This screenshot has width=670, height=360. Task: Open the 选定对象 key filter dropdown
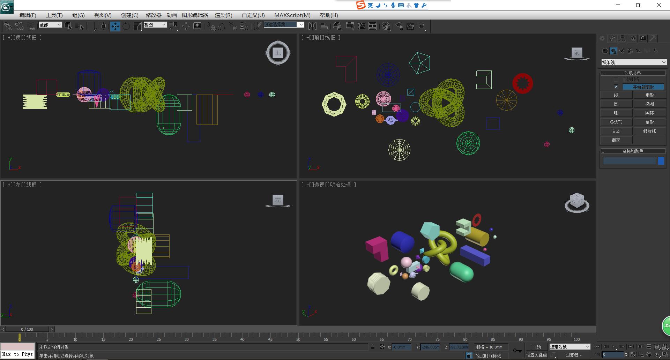point(569,347)
